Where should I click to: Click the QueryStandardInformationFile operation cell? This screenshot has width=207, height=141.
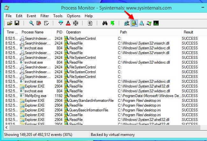91,101
